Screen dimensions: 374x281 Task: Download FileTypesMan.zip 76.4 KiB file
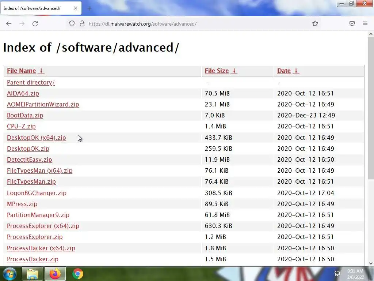(31, 181)
